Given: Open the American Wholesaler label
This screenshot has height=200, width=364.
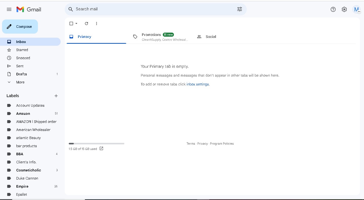Looking at the screenshot, I should pos(30,130).
